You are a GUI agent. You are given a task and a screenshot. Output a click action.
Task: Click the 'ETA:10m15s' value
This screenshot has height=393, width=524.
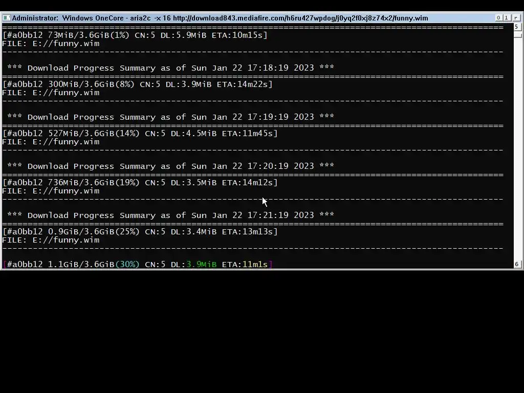(x=237, y=35)
